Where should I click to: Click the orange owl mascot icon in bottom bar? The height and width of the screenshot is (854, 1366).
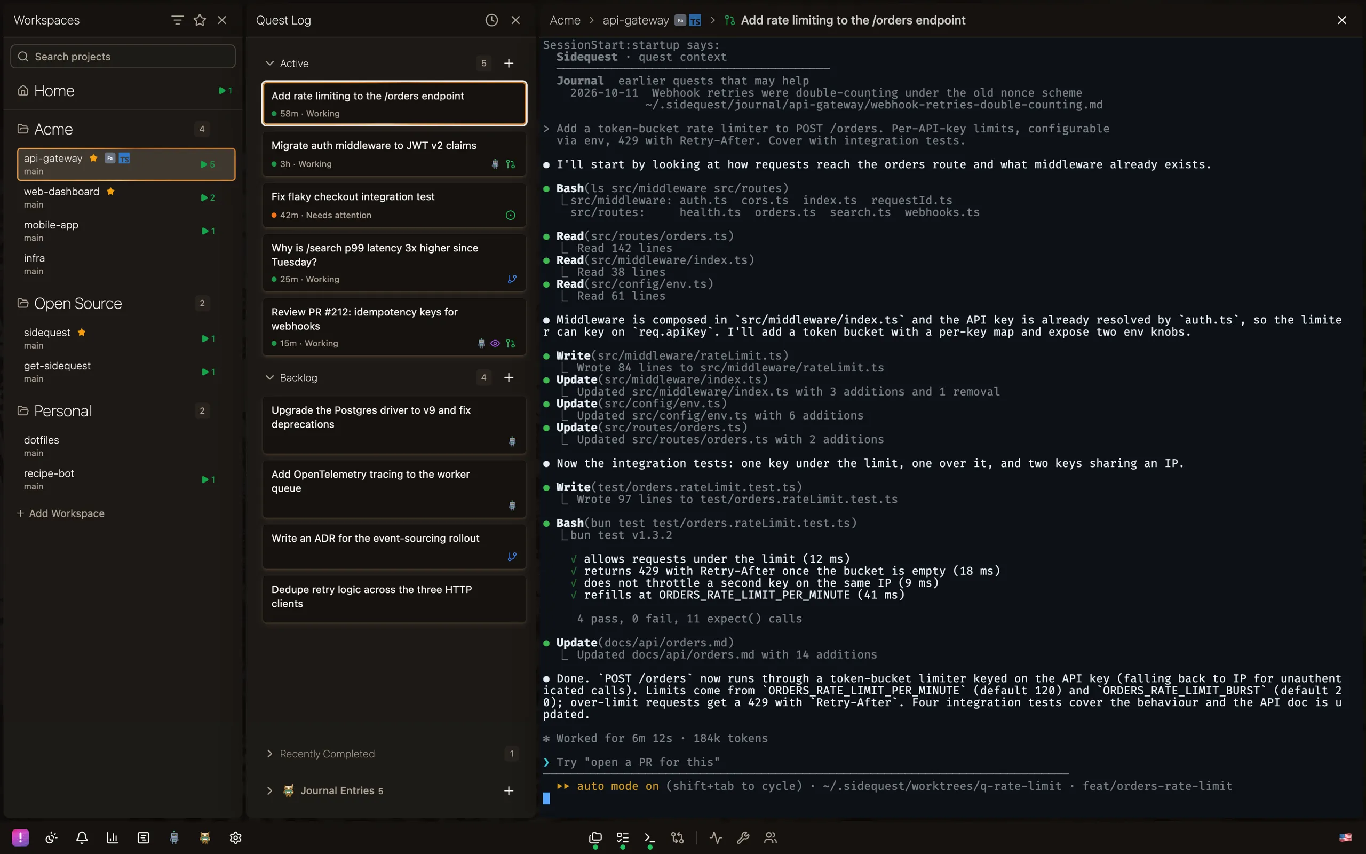205,837
